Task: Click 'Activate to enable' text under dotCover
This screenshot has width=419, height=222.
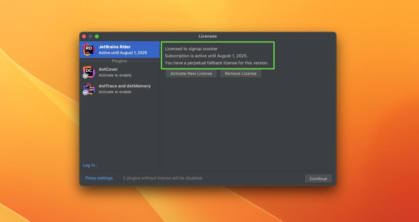Action: pyautogui.click(x=115, y=75)
